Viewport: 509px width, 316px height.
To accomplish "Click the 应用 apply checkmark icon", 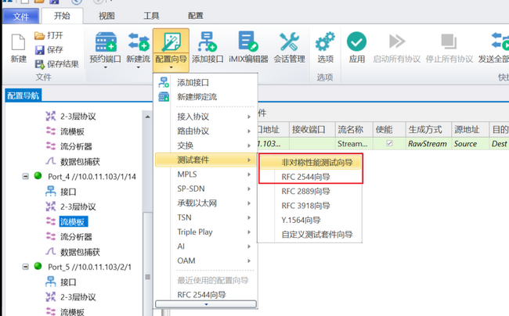I will coord(356,42).
